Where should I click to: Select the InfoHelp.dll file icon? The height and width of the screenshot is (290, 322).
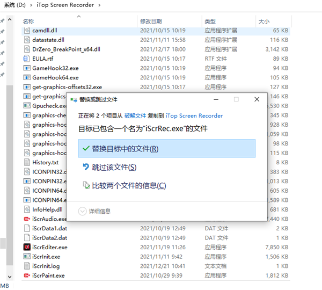click(27, 209)
